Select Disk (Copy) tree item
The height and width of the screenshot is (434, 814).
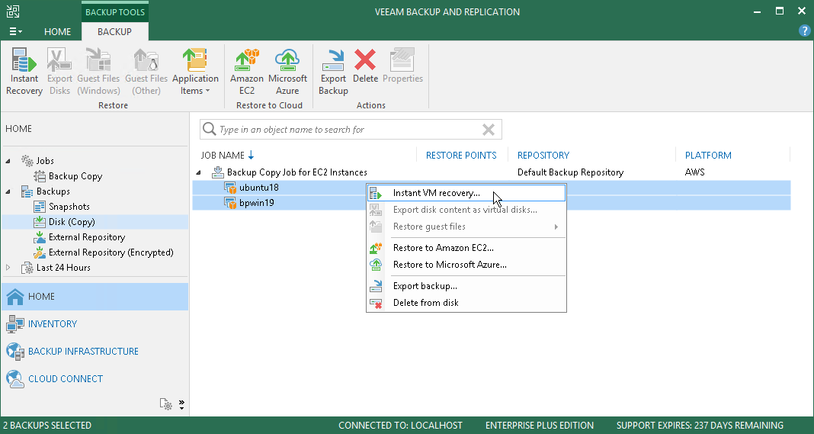(x=72, y=222)
